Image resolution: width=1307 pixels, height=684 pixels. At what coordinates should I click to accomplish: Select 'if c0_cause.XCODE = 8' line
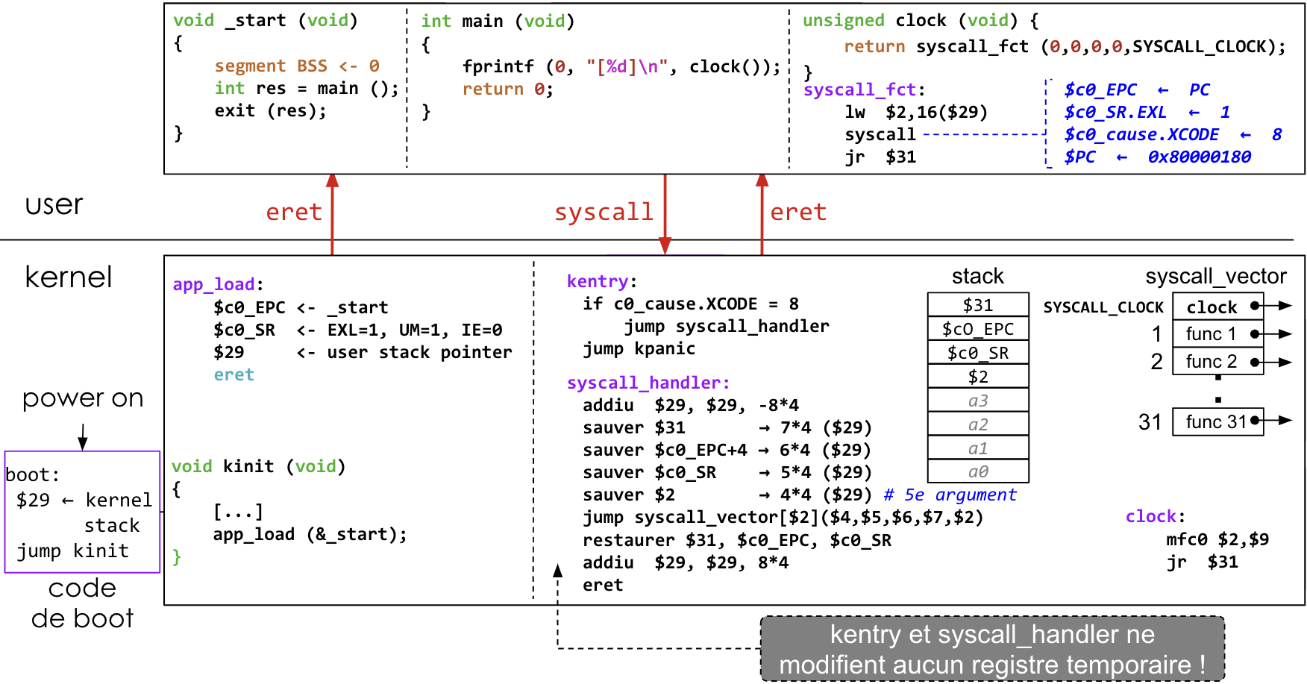691,304
